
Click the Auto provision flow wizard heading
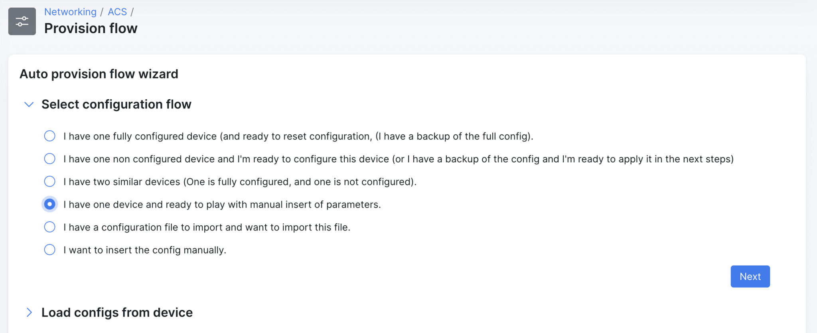point(99,74)
